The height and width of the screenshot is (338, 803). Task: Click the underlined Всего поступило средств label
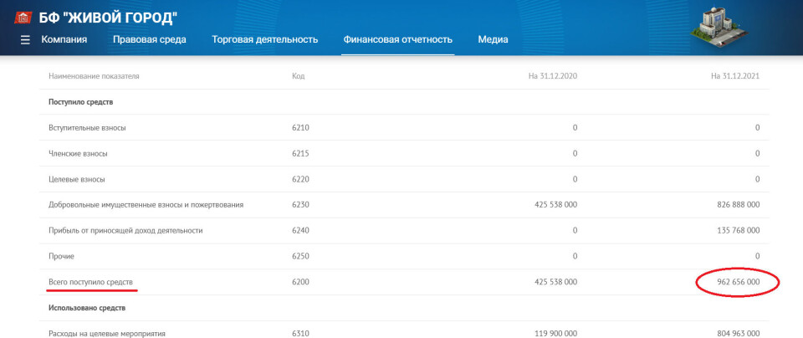(90, 282)
